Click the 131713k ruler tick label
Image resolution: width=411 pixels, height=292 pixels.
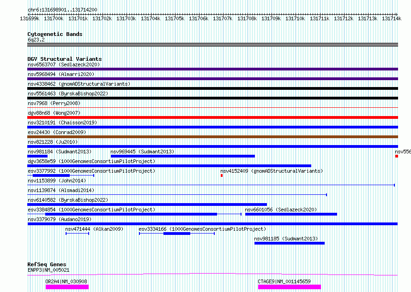[368, 18]
